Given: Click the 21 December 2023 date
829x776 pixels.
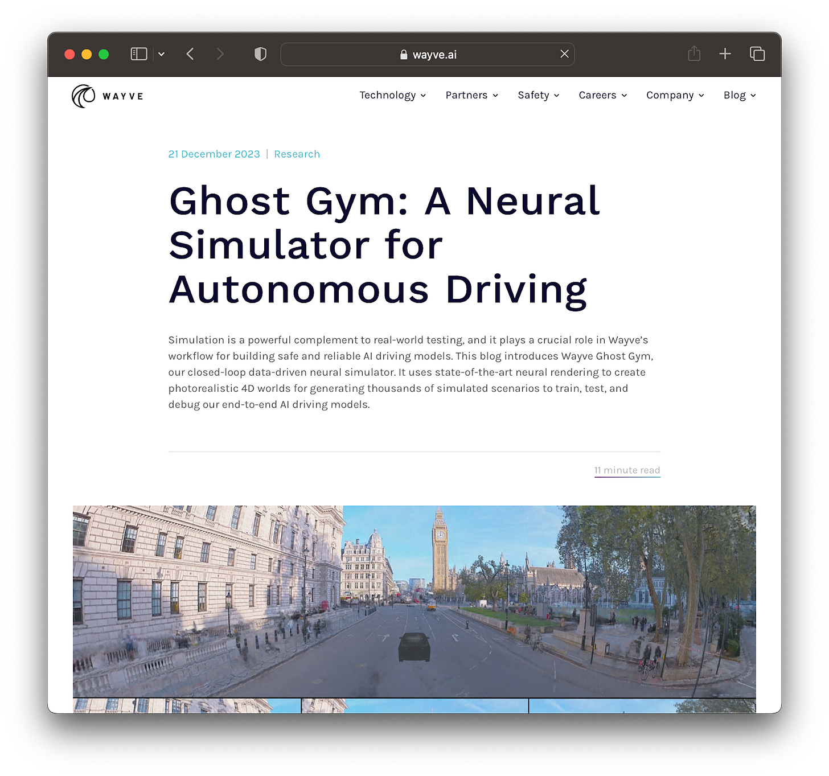Looking at the screenshot, I should click(214, 154).
